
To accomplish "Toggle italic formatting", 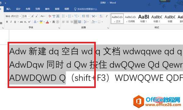I will tap(11, 22).
